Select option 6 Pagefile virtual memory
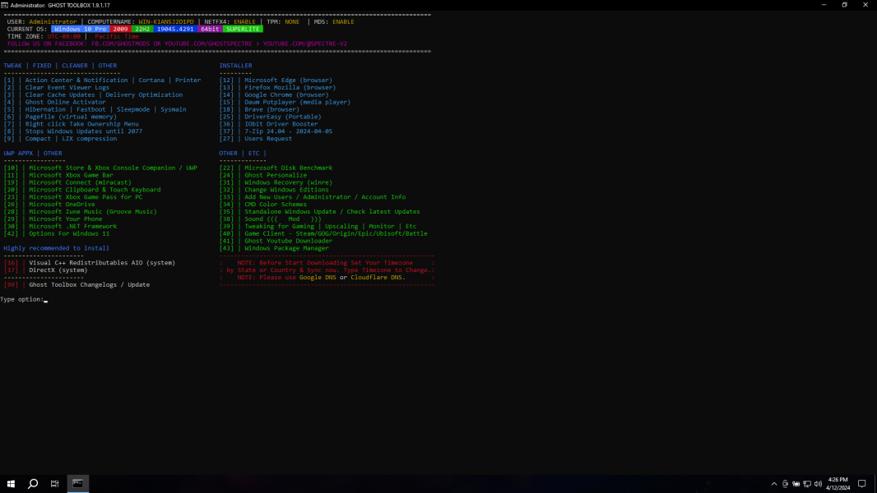The image size is (877, 493). 60,117
